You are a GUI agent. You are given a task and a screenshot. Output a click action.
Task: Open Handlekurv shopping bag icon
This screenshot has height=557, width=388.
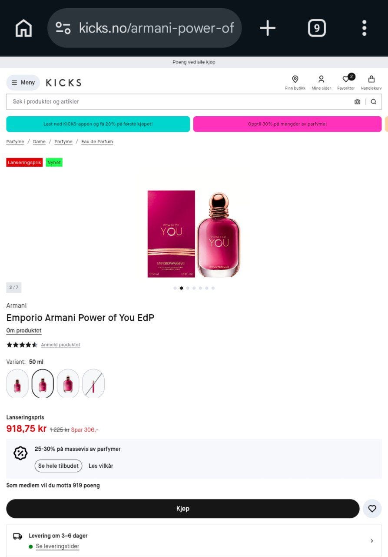coord(371,82)
